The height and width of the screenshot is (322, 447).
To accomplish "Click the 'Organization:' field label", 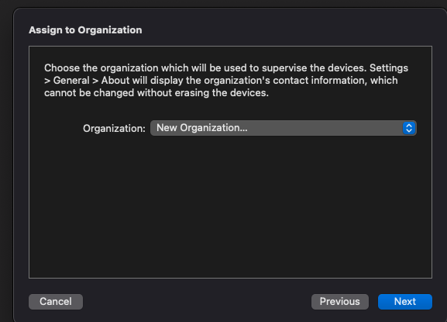I will point(114,129).
